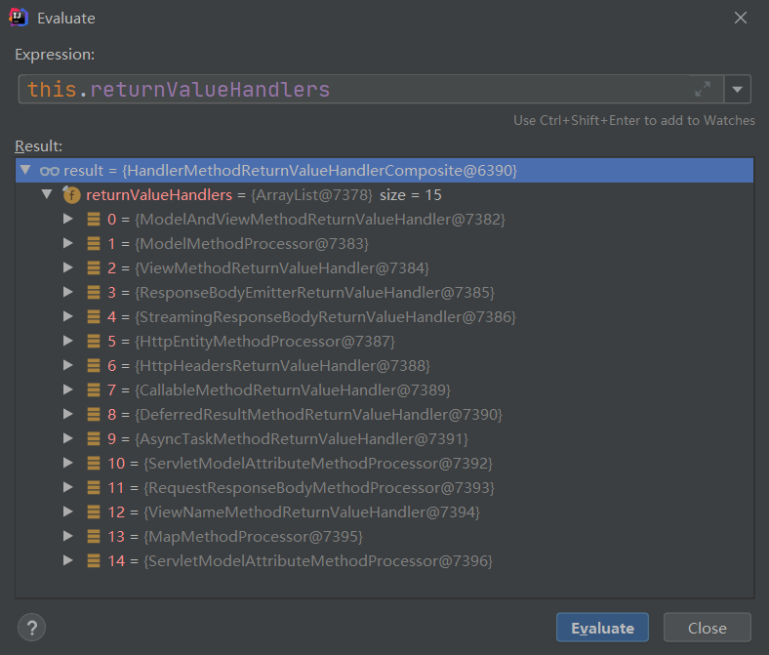769x655 pixels.
Task: Select ModelAndViewMethodReturnValueHandler@7382 text
Action: 320,220
